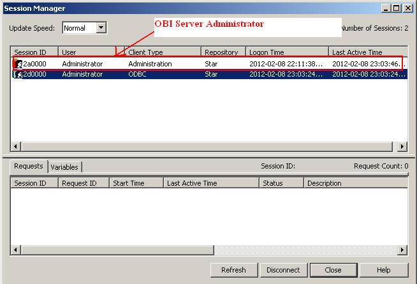Click last active time '2012-02-08 23:03:46'
Viewport: 417px width, 284px height.
tap(369, 64)
